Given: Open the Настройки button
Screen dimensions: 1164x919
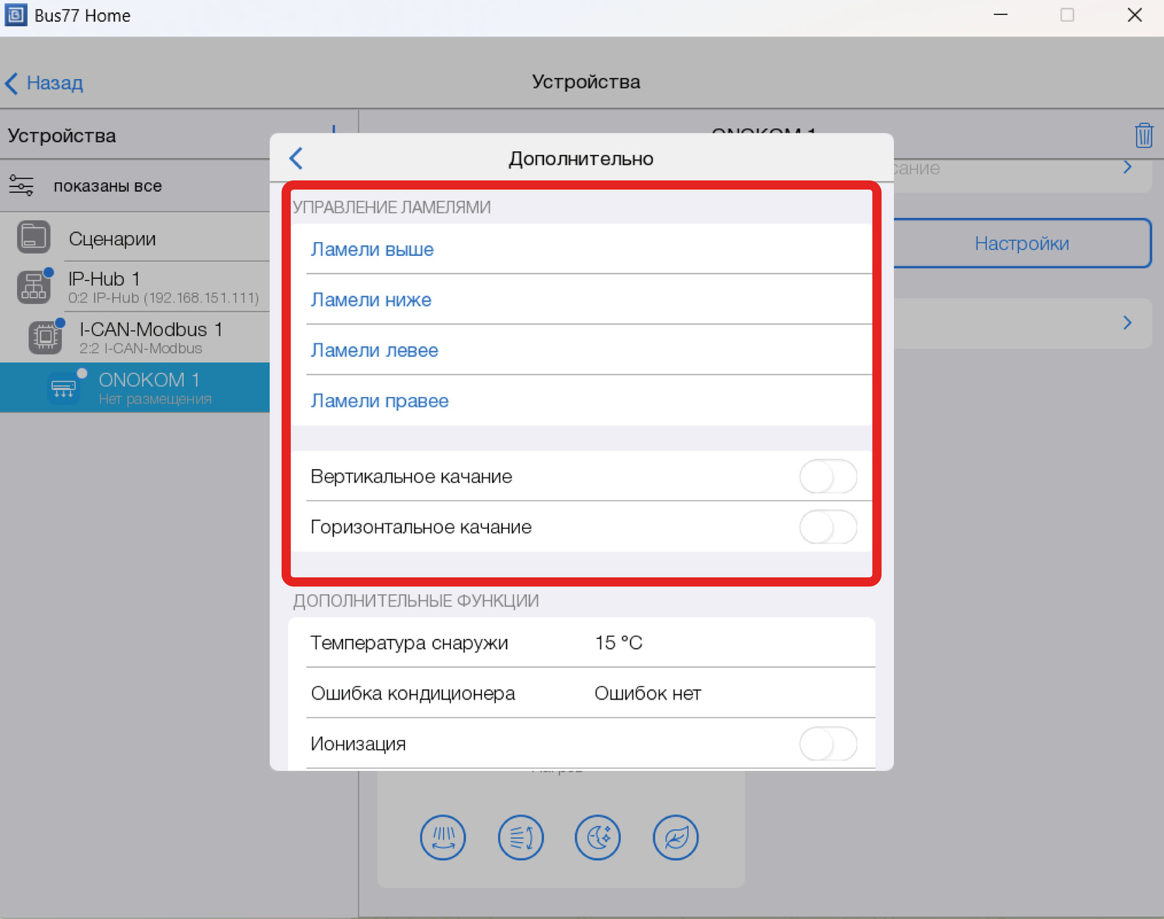Looking at the screenshot, I should tap(1021, 244).
